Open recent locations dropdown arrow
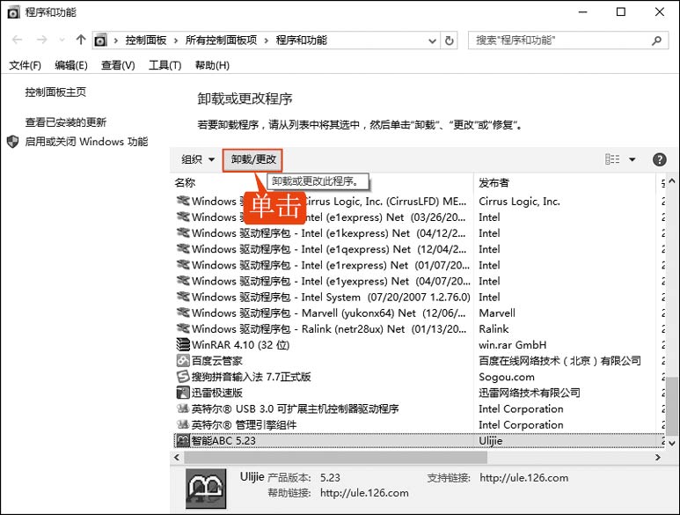This screenshot has height=515, width=680. [x=62, y=40]
